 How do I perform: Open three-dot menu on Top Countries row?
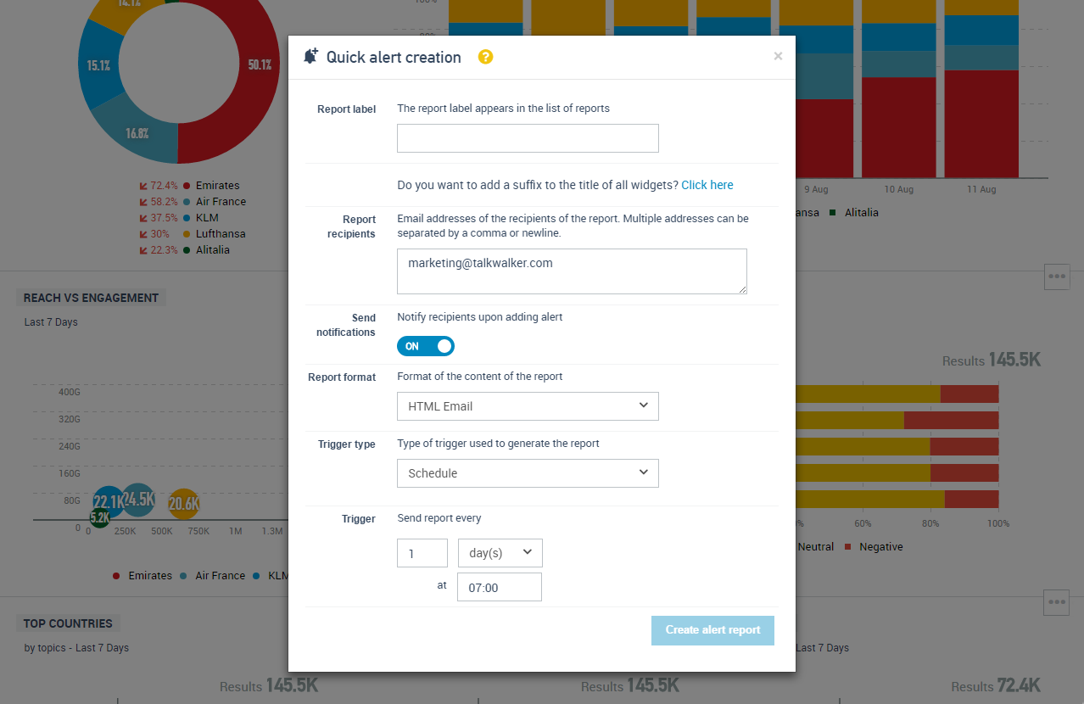[1057, 602]
